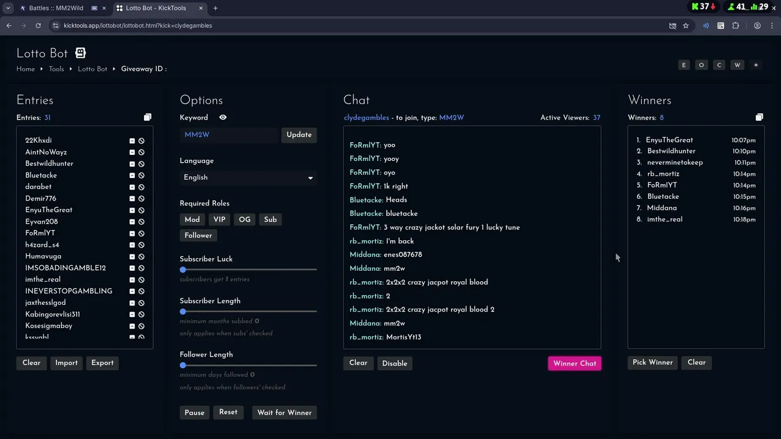Image resolution: width=781 pixels, height=439 pixels.
Task: Clear the entries list
Action: click(x=31, y=363)
